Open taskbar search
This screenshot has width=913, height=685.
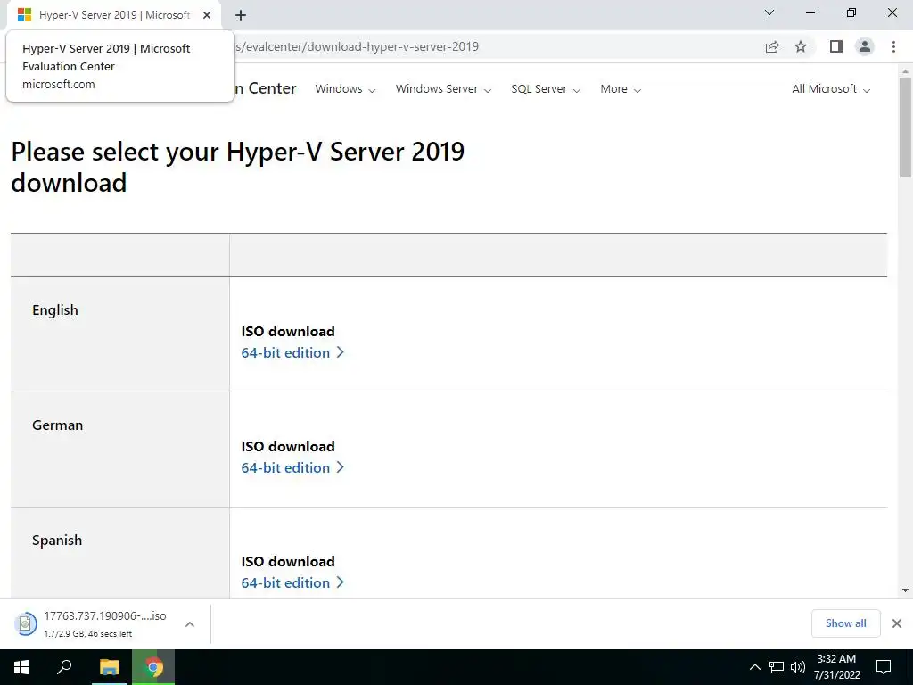[65, 666]
